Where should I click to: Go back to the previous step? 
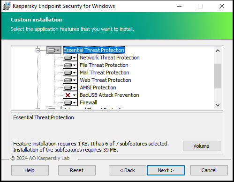pyautogui.click(x=128, y=170)
